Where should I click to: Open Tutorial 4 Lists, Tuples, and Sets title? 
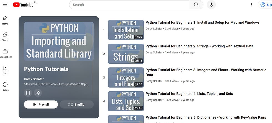189,94
